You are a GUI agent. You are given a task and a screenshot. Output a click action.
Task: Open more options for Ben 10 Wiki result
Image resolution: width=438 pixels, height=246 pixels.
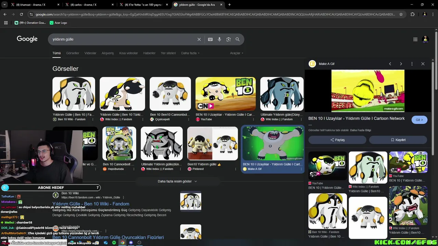tap(124, 197)
